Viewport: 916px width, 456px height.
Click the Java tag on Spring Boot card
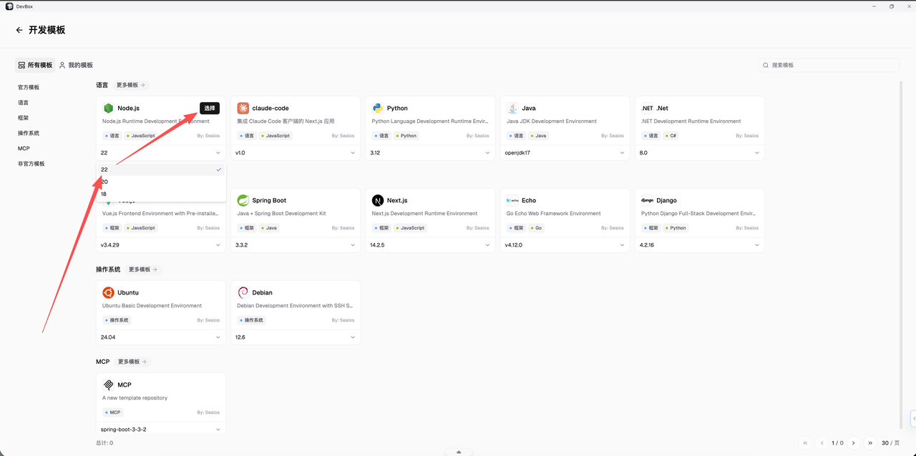[x=268, y=228]
